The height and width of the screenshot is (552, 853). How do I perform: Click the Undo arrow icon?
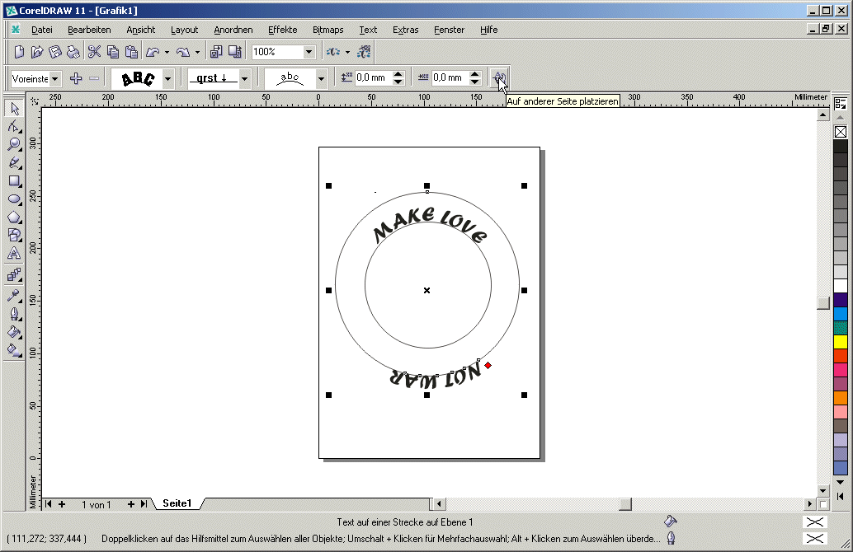point(153,52)
